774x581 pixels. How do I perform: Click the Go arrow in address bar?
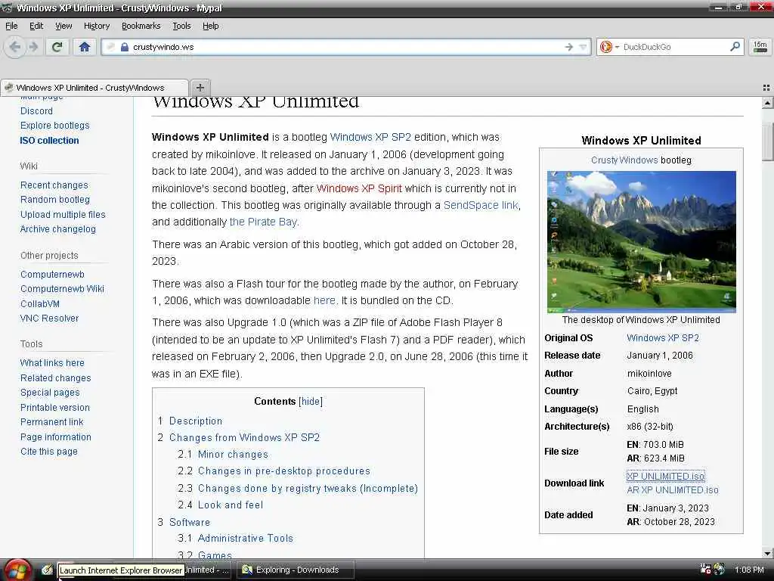pos(568,47)
